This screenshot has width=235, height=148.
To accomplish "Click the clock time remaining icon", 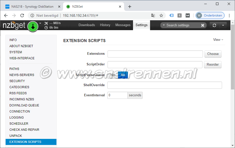I will [46, 28].
